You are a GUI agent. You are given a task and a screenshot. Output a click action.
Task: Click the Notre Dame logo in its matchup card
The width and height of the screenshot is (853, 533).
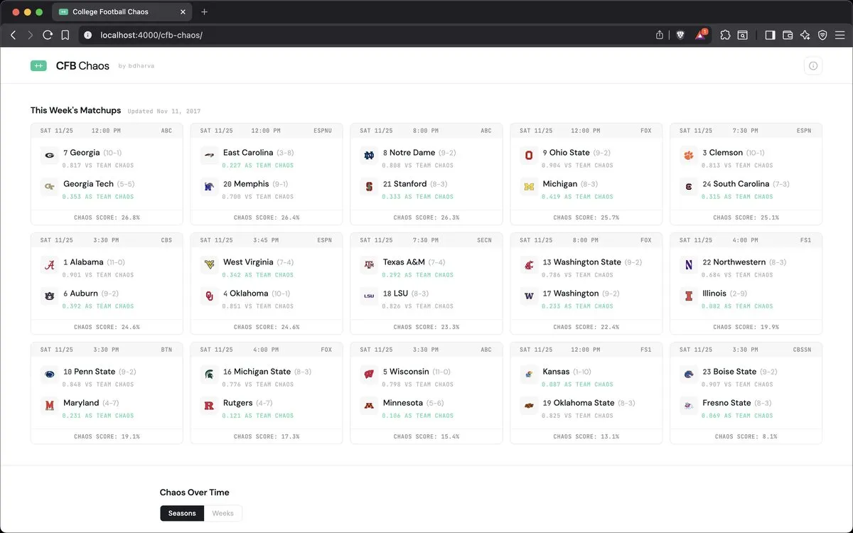368,155
